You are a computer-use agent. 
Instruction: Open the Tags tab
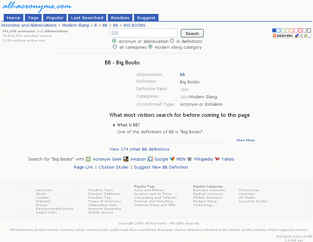pyautogui.click(x=33, y=17)
